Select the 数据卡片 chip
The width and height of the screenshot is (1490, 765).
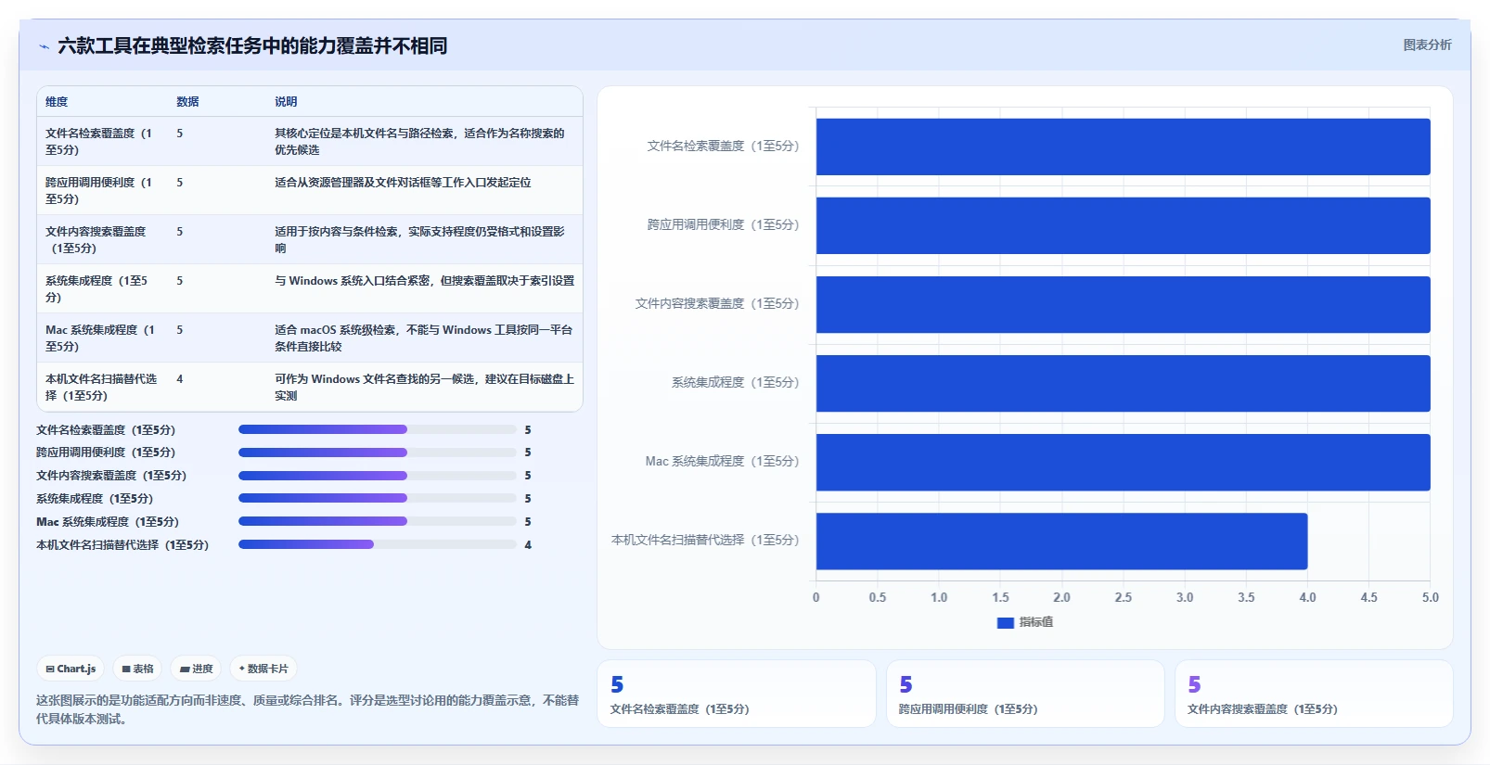(263, 669)
